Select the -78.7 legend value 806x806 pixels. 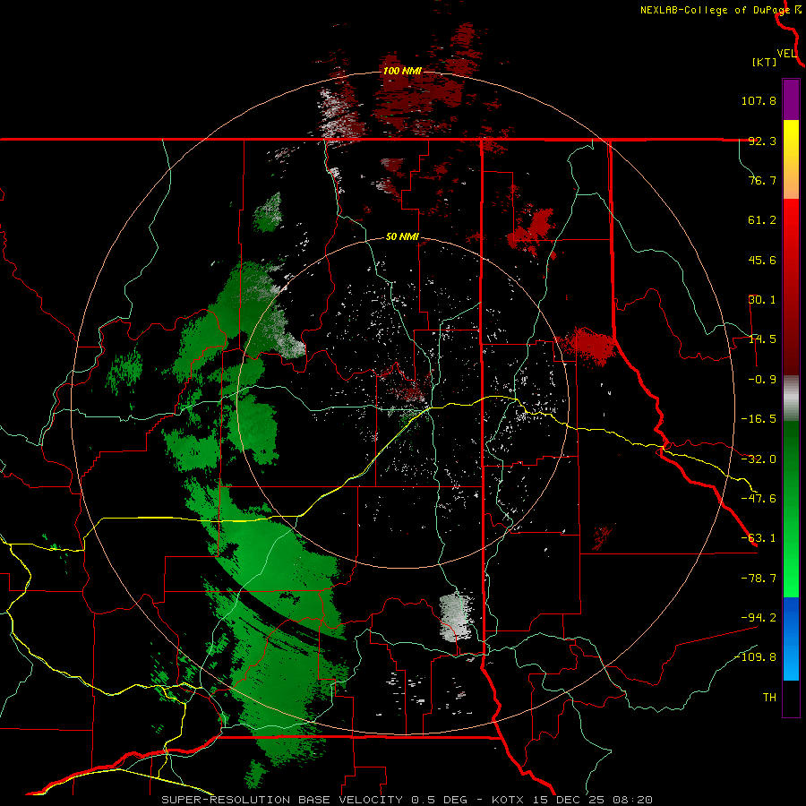tap(759, 579)
